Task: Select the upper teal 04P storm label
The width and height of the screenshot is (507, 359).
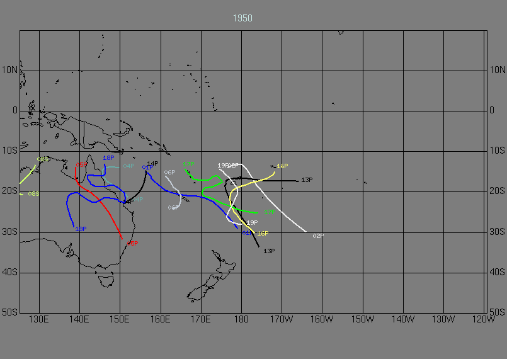Action: click(128, 166)
